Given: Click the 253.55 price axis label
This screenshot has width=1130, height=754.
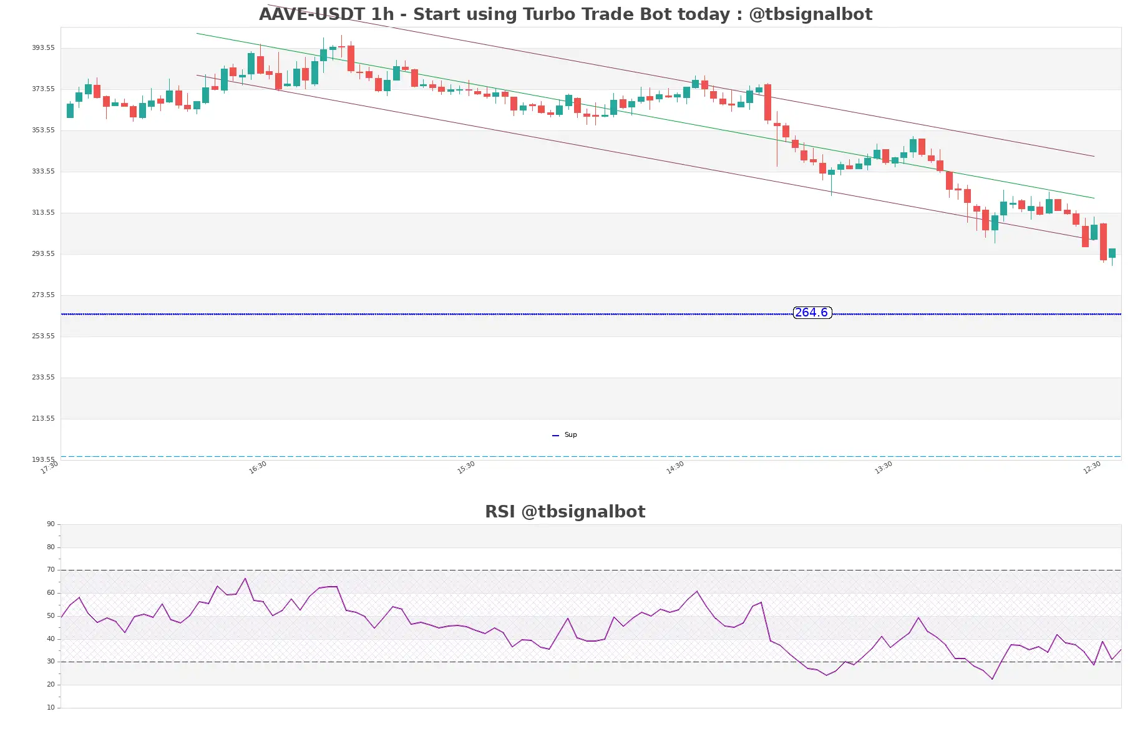Looking at the screenshot, I should pos(43,336).
